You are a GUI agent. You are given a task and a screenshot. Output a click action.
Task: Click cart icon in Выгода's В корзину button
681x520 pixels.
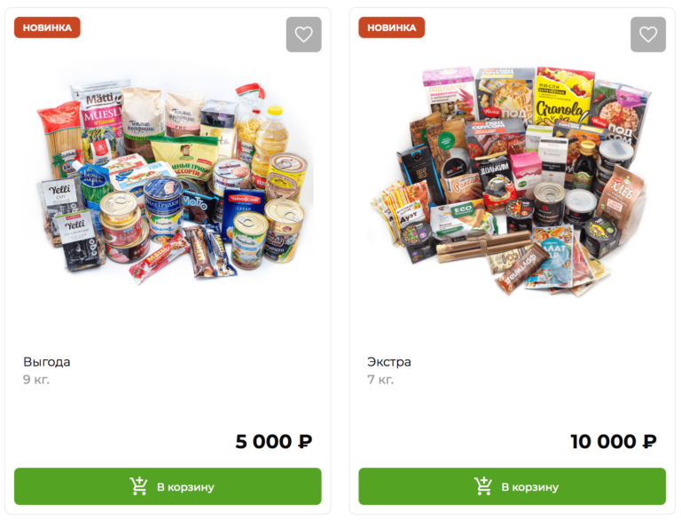(138, 486)
